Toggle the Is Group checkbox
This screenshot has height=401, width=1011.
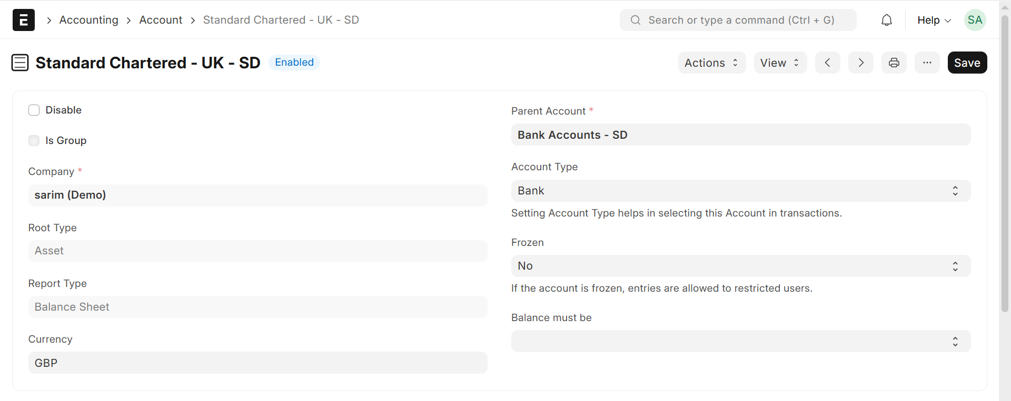34,140
